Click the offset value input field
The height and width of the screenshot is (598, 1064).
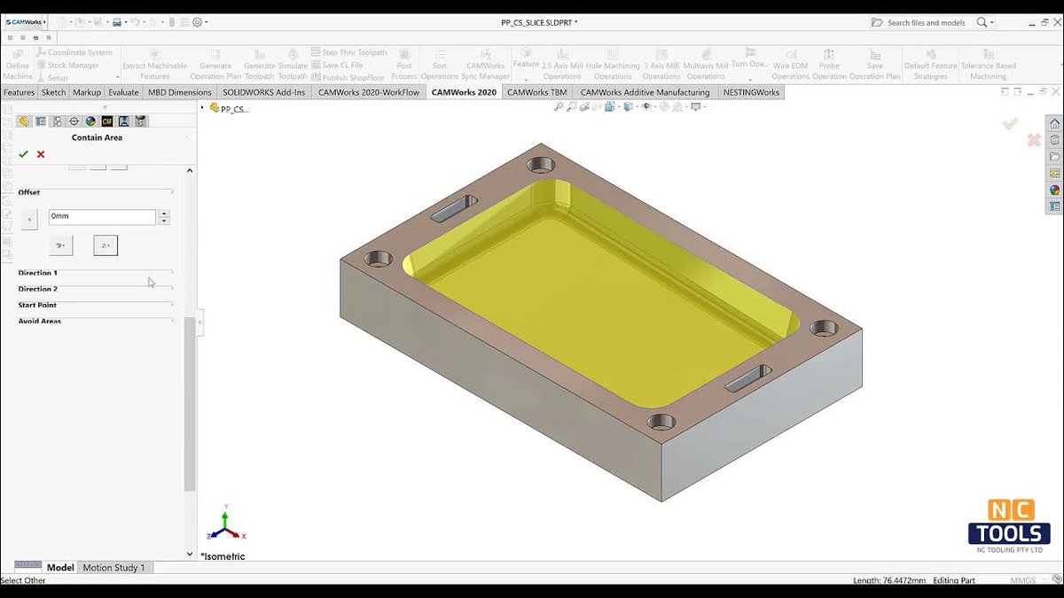tap(102, 216)
